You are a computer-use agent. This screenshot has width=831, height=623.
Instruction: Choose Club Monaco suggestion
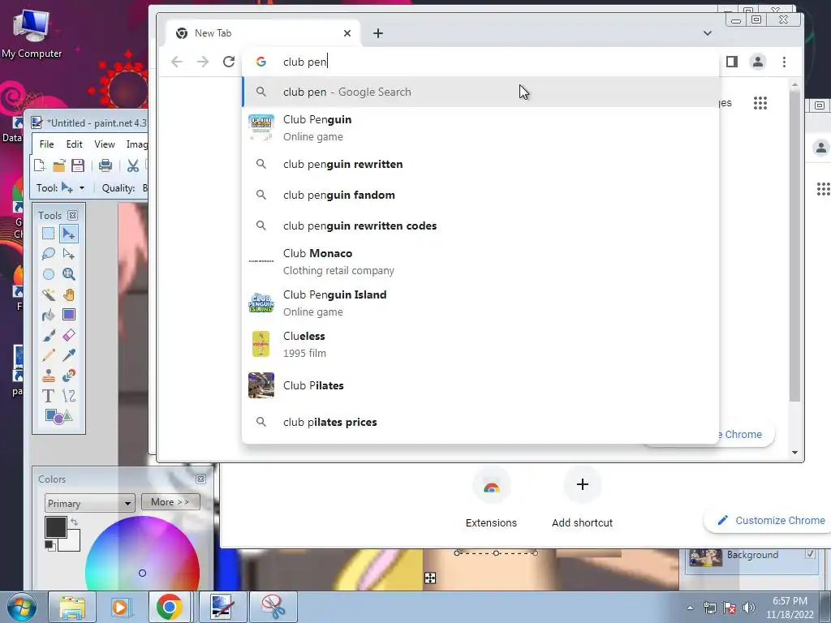tap(480, 262)
